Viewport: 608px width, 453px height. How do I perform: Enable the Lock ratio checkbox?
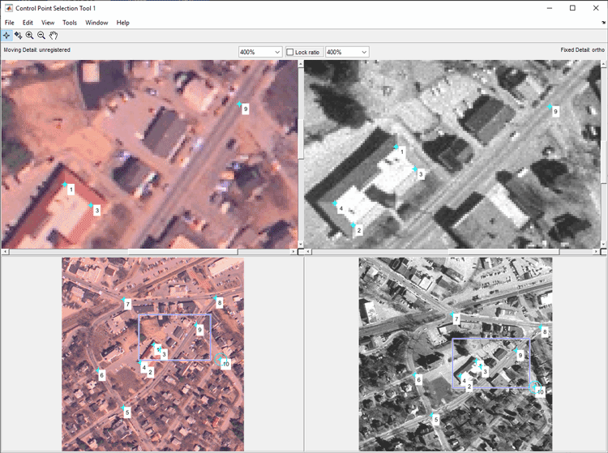click(289, 52)
